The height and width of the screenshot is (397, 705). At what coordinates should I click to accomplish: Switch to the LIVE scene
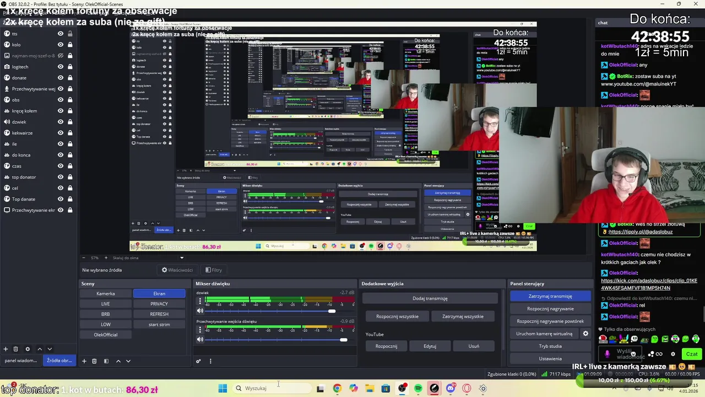click(x=106, y=304)
